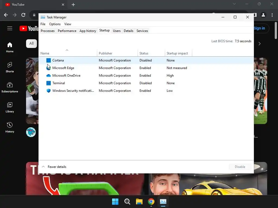
Task: Click Terminal's Disabled status cell
Action: (x=146, y=83)
